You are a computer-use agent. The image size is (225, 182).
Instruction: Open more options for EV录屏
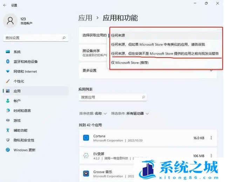point(211,156)
